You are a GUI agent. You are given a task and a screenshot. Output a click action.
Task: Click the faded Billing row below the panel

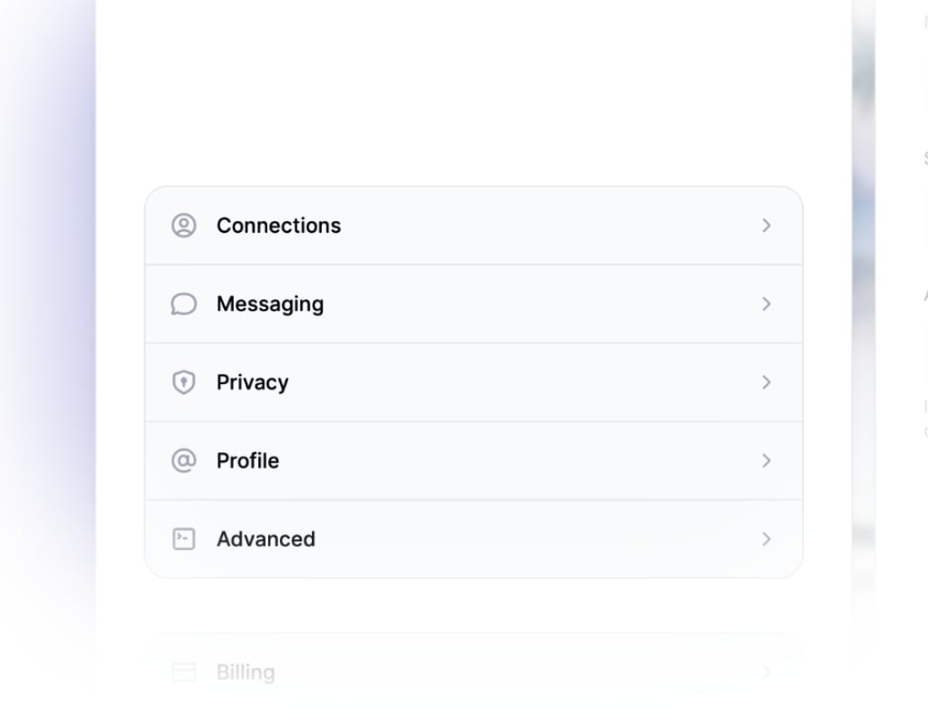[246, 672]
